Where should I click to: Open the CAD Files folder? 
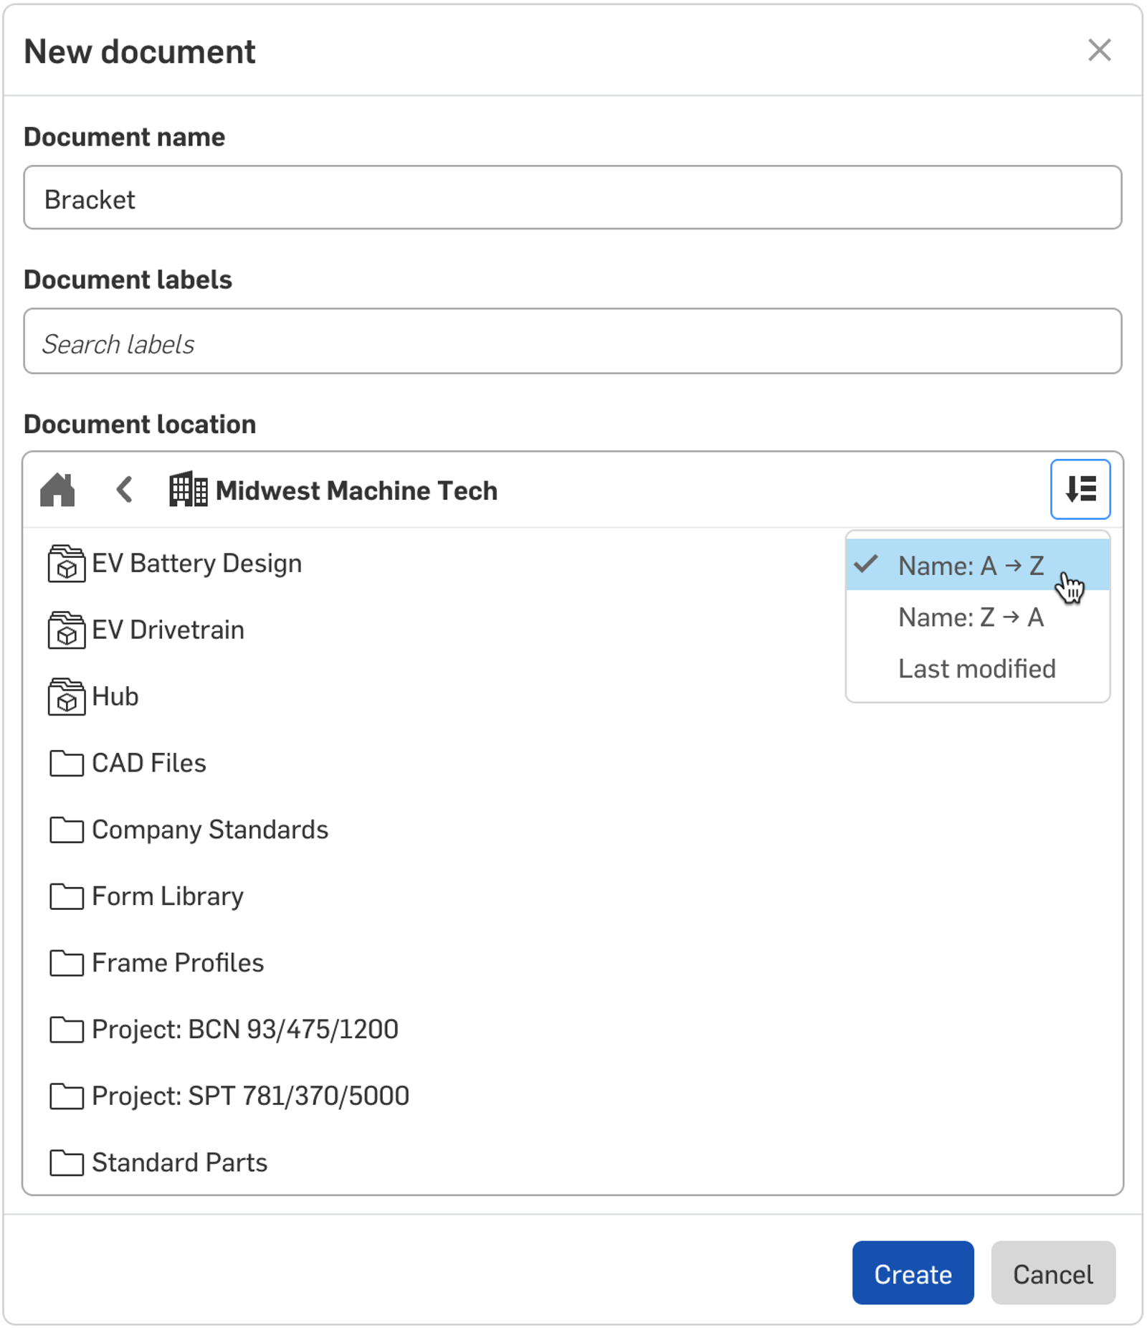(x=148, y=763)
